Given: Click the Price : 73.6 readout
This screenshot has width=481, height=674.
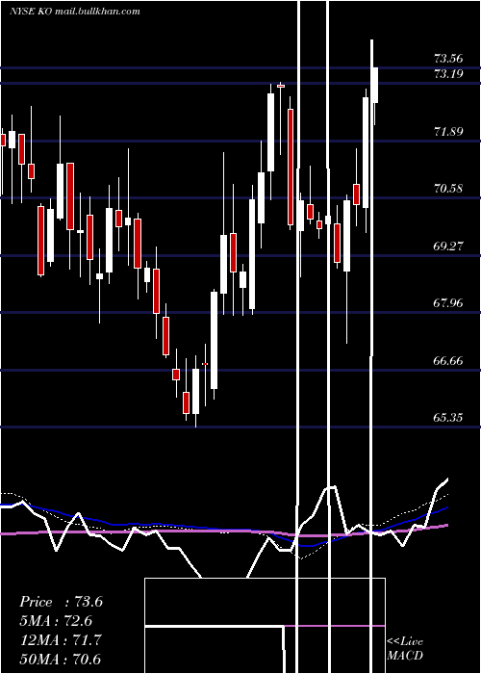Looking at the screenshot, I should pyautogui.click(x=61, y=602).
